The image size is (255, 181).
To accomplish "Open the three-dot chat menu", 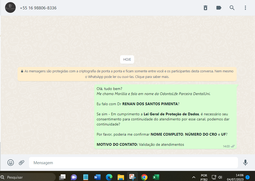I will pyautogui.click(x=245, y=8).
